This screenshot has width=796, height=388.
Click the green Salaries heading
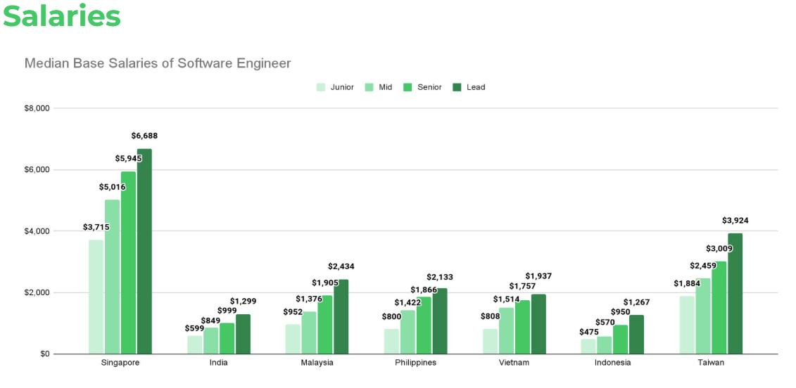tap(62, 16)
